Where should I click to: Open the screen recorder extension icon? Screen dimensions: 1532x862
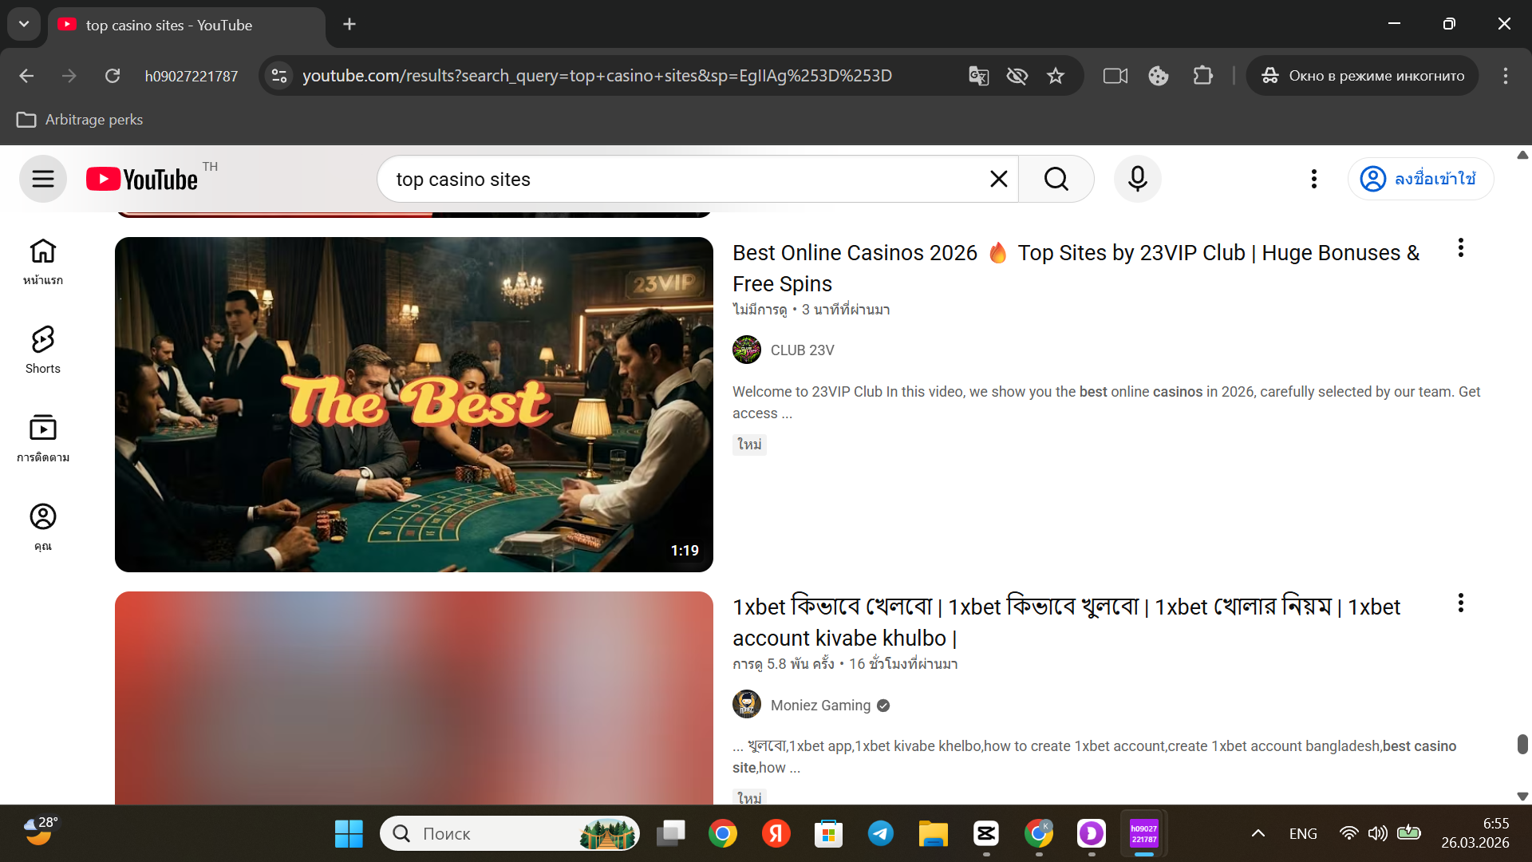1115,76
